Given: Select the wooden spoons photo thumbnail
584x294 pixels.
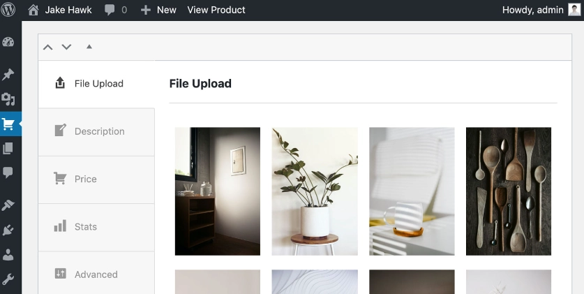Looking at the screenshot, I should tap(509, 191).
